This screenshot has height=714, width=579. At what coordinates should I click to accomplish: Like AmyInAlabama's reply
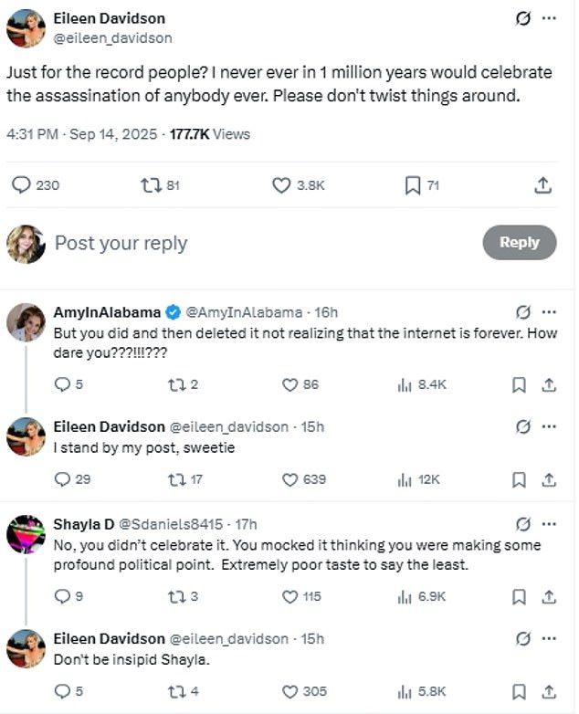click(289, 384)
